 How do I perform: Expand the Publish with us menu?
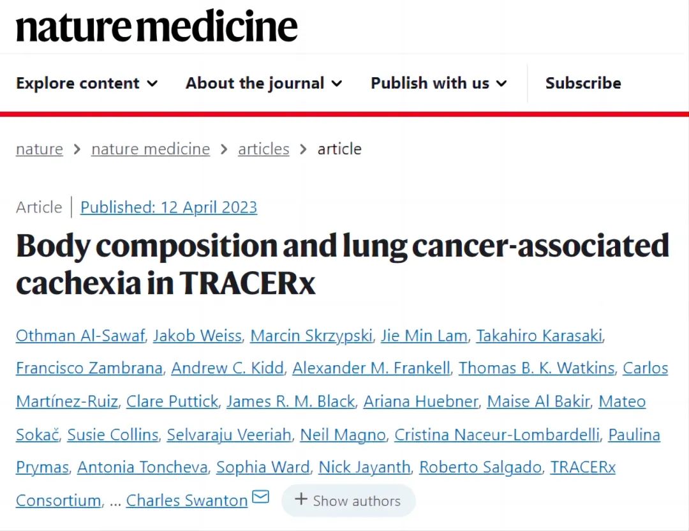(x=439, y=83)
